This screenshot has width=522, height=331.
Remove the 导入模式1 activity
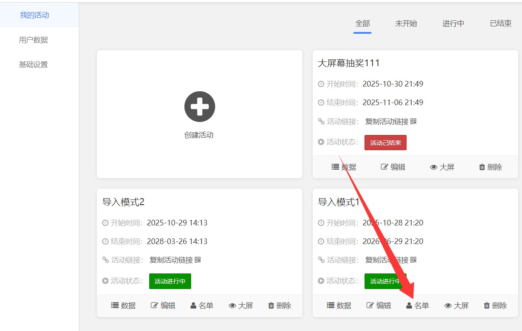tap(495, 305)
